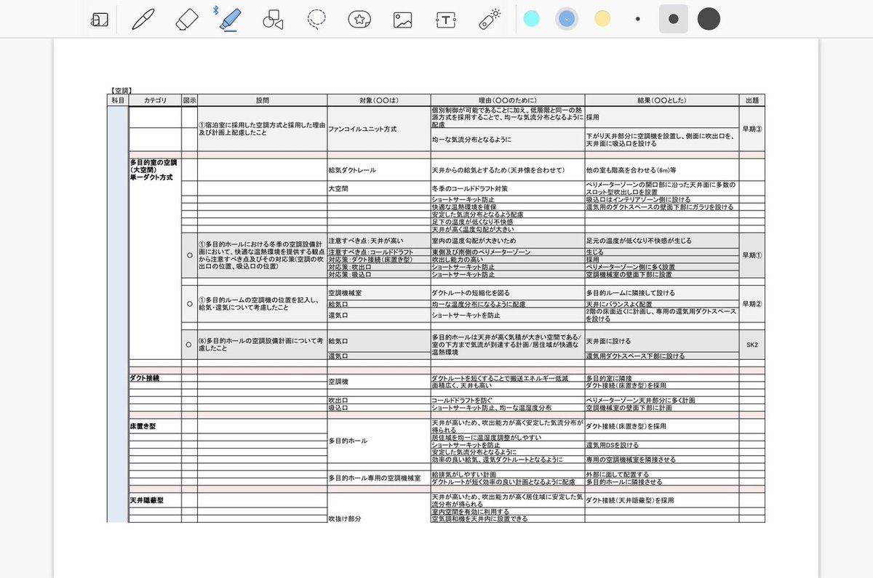Open the Elements sticker tool

pyautogui.click(x=359, y=20)
